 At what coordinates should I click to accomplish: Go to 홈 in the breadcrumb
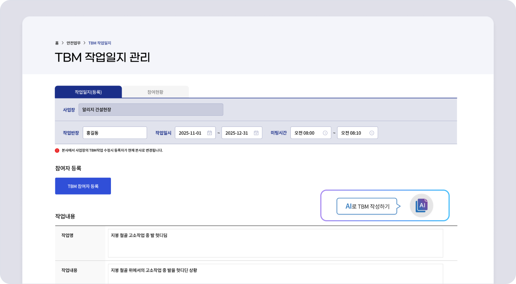coord(57,43)
